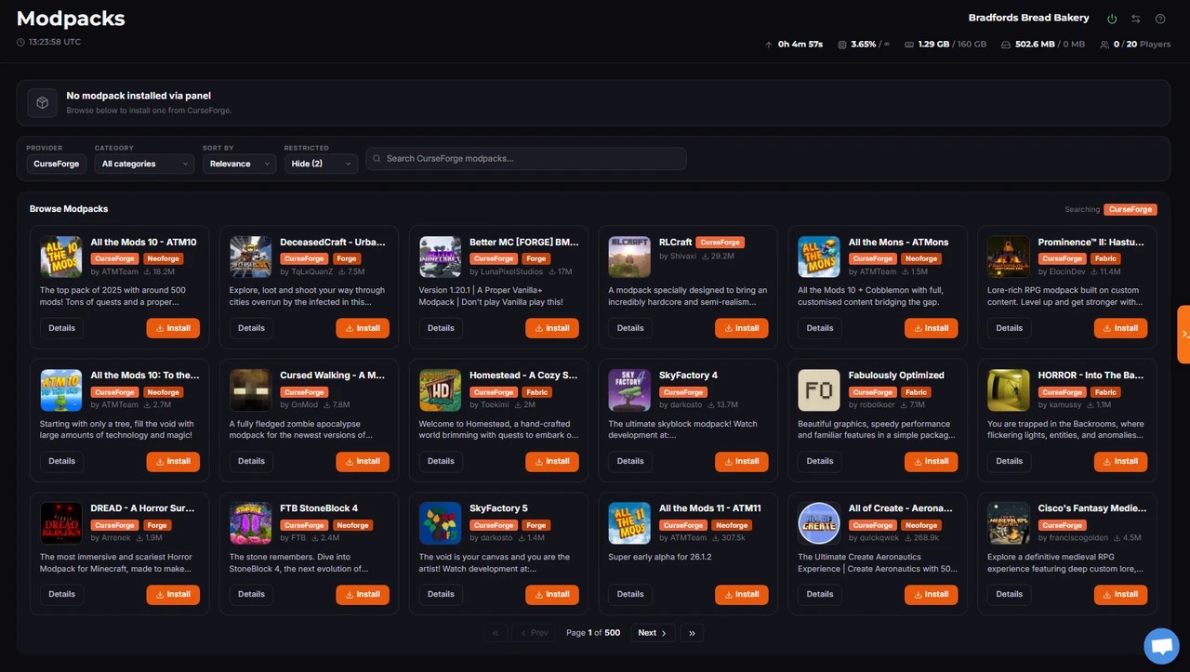Click the 13:23:58 UTC clock
Viewport: 1190px width, 672px height.
click(x=48, y=42)
